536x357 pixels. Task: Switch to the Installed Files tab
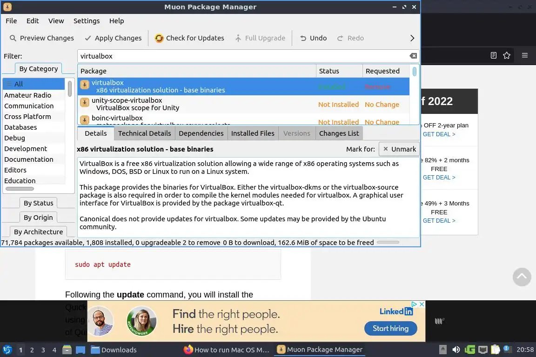coord(253,133)
